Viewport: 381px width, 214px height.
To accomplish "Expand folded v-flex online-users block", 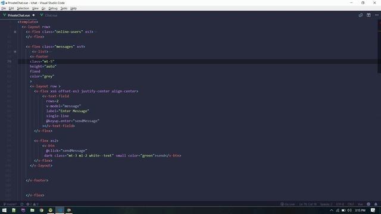I will 15,32.
